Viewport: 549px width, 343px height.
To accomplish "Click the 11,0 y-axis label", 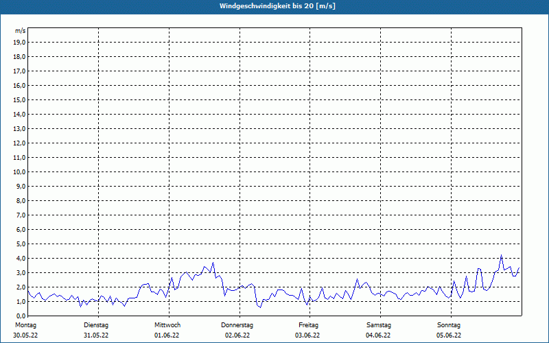I will tap(19, 158).
